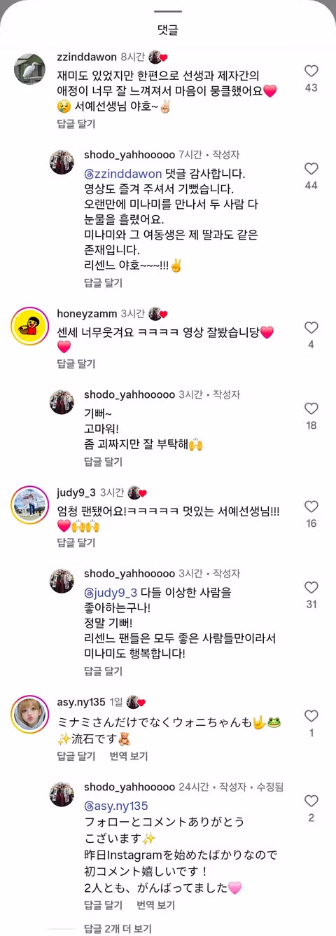Show translation of the reply to asy.ny135

155,905
